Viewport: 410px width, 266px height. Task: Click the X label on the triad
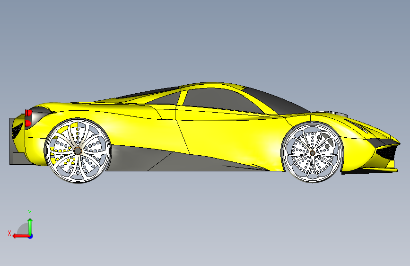[x=9, y=233]
